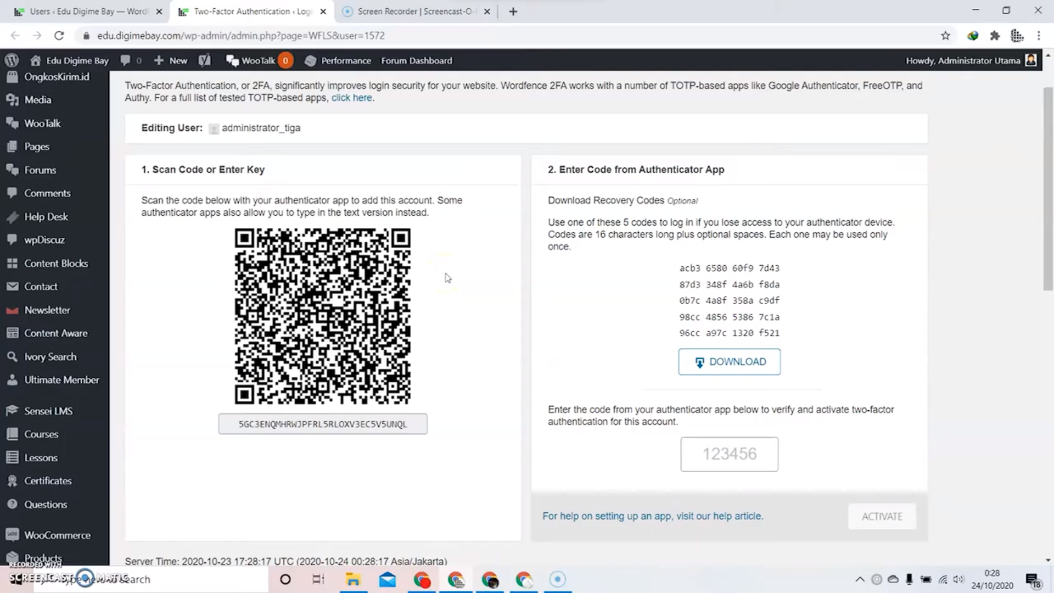Switch to Users Edu Digime Bay tab
Screen dimensions: 1054x593
[x=87, y=11]
